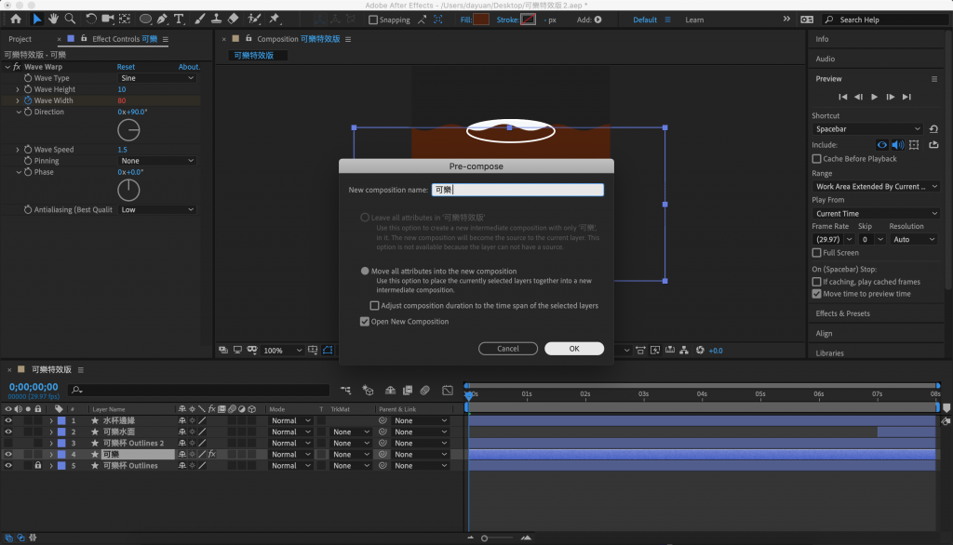Switch to the Project panel tab
953x545 pixels.
coord(20,39)
